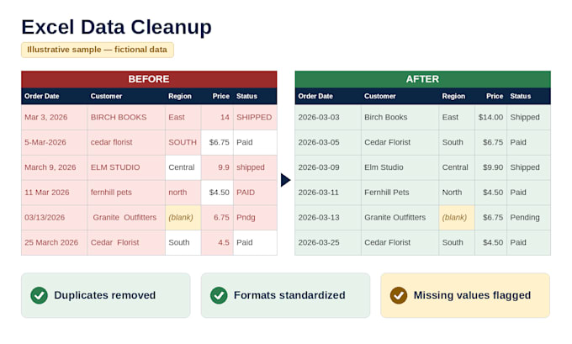Click the 'Illustrative sample — fictional data' badge
572x344 pixels.
98,50
